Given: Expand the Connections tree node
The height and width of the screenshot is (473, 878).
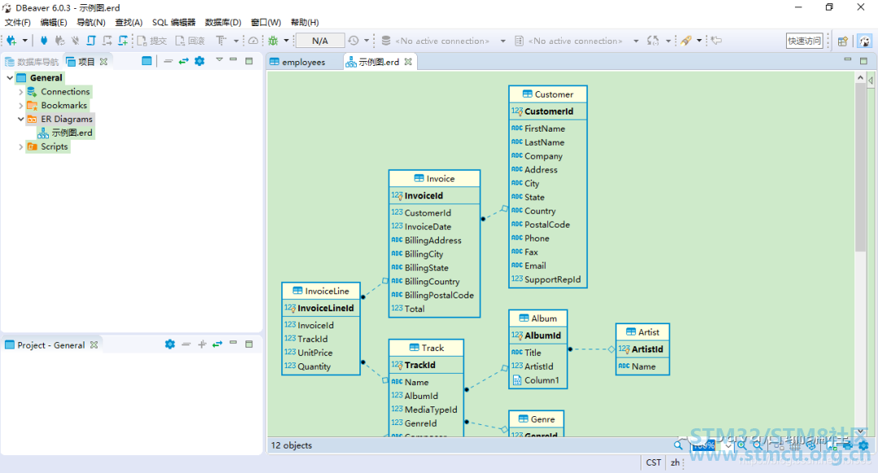Looking at the screenshot, I should tap(20, 92).
